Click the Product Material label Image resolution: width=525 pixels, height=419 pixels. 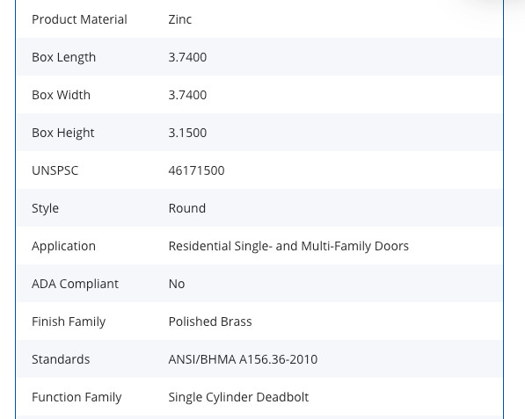tap(79, 19)
